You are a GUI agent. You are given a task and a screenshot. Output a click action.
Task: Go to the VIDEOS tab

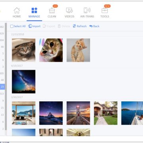click(x=70, y=13)
